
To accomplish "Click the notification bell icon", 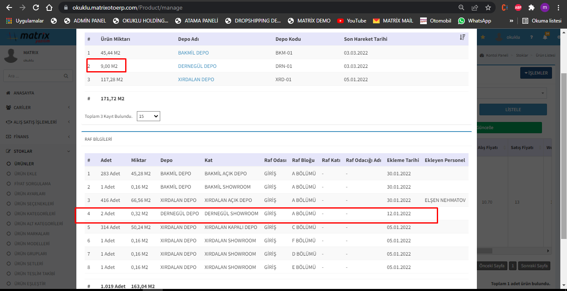I will click(x=545, y=37).
